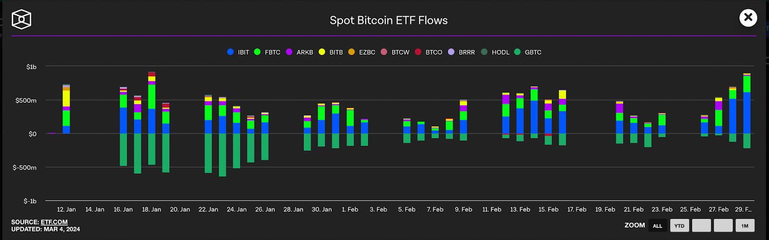The width and height of the screenshot is (769, 240).
Task: Toggle FBTC series in the legend
Action: coord(267,52)
